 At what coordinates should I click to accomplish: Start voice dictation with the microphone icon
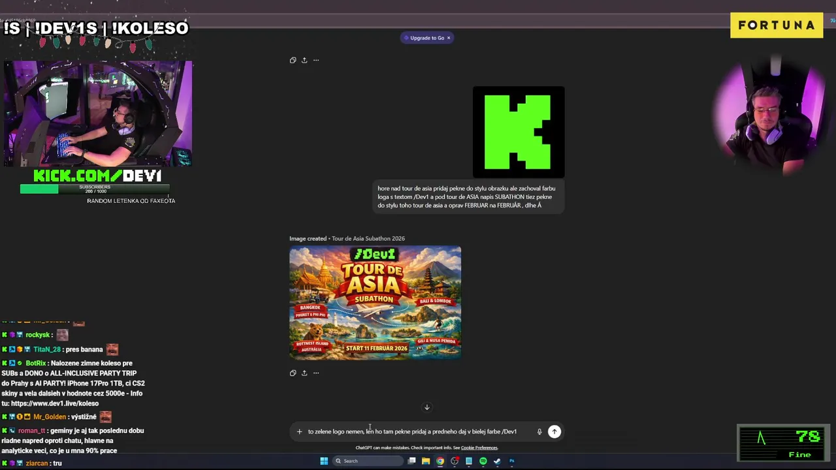(539, 431)
